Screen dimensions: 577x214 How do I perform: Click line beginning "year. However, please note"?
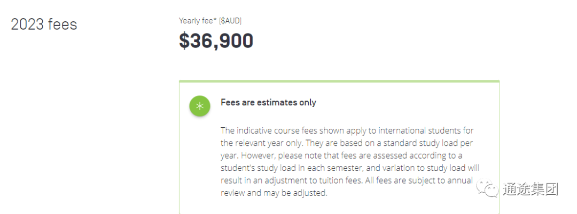[x=341, y=155]
